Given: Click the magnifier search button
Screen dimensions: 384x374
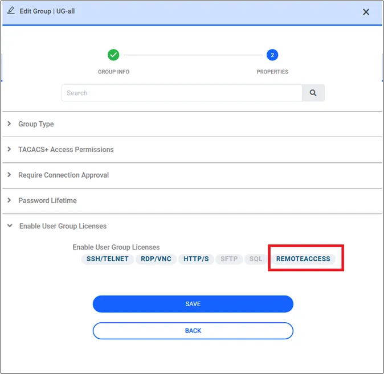Looking at the screenshot, I should (313, 93).
